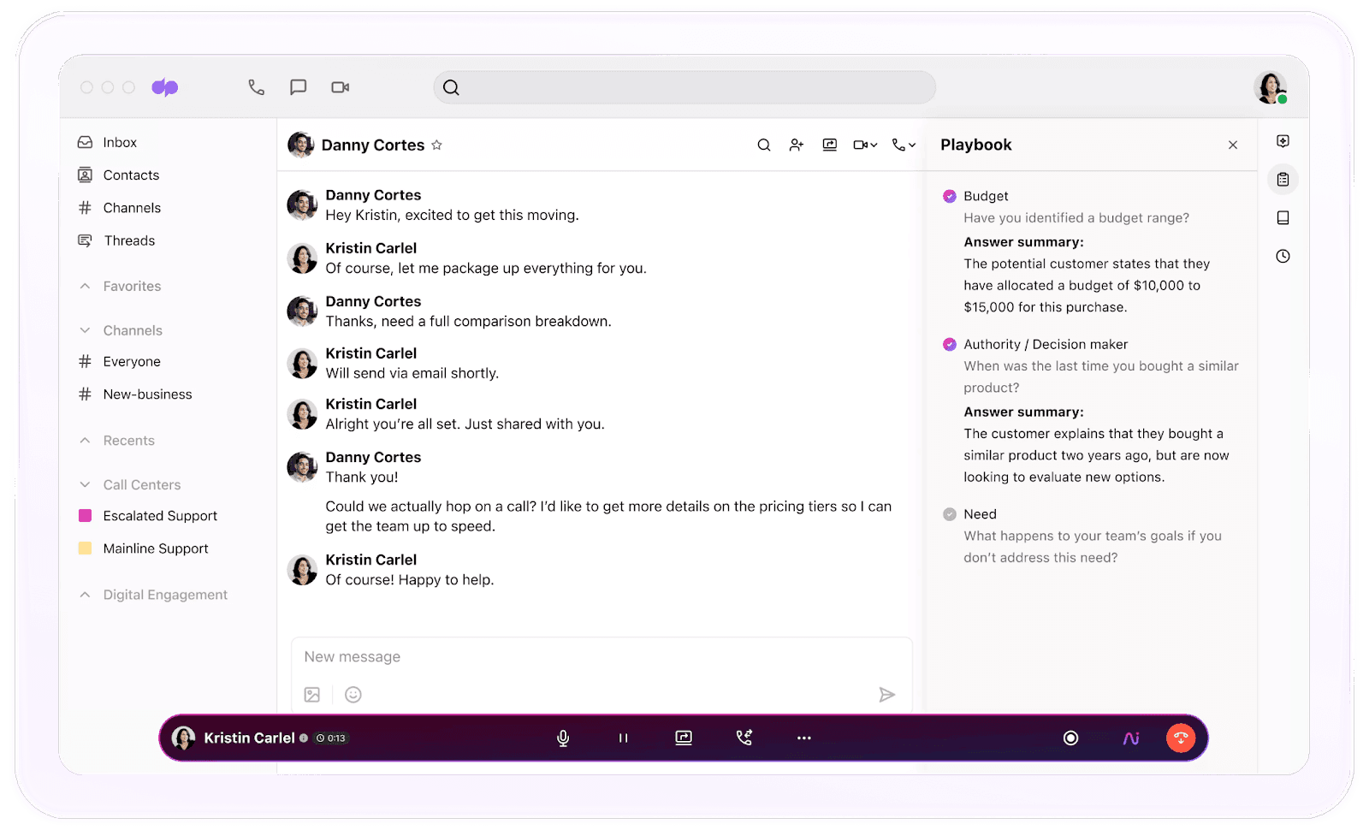Pause or hold the active call
This screenshot has height=830, width=1369.
tap(623, 737)
